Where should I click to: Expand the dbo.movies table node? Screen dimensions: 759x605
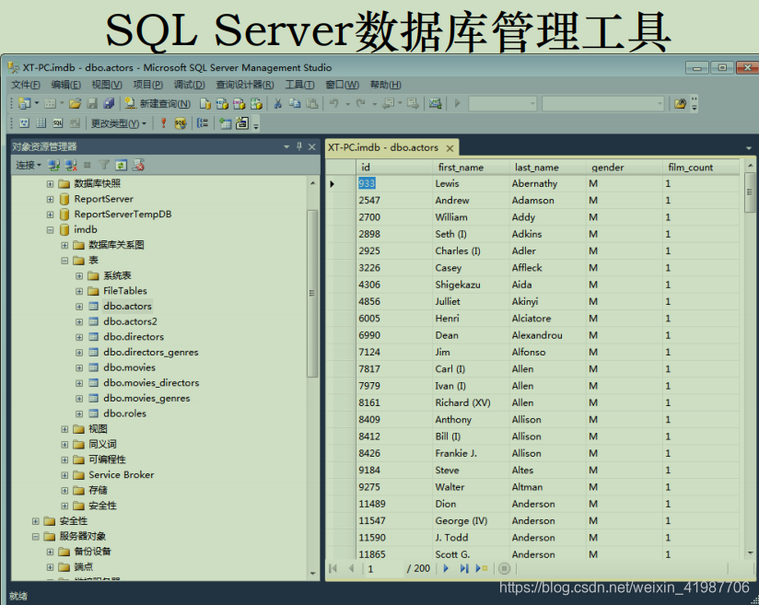tap(79, 367)
